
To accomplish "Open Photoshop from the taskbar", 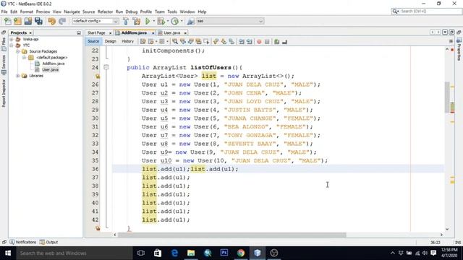I will 224,253.
